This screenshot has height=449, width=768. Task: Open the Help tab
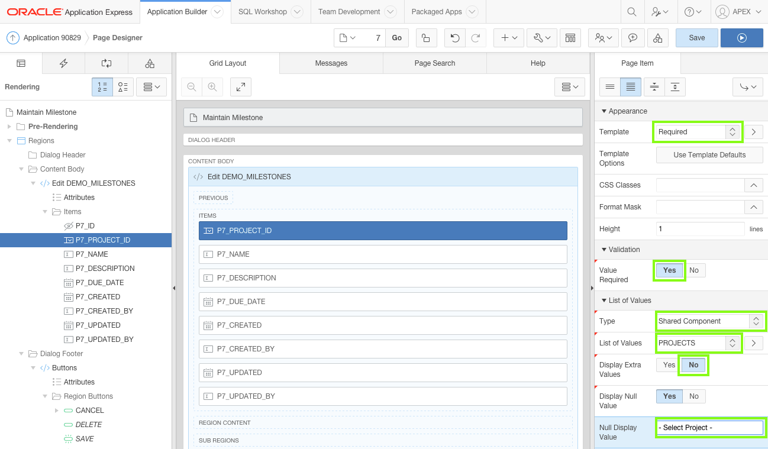[x=538, y=63]
